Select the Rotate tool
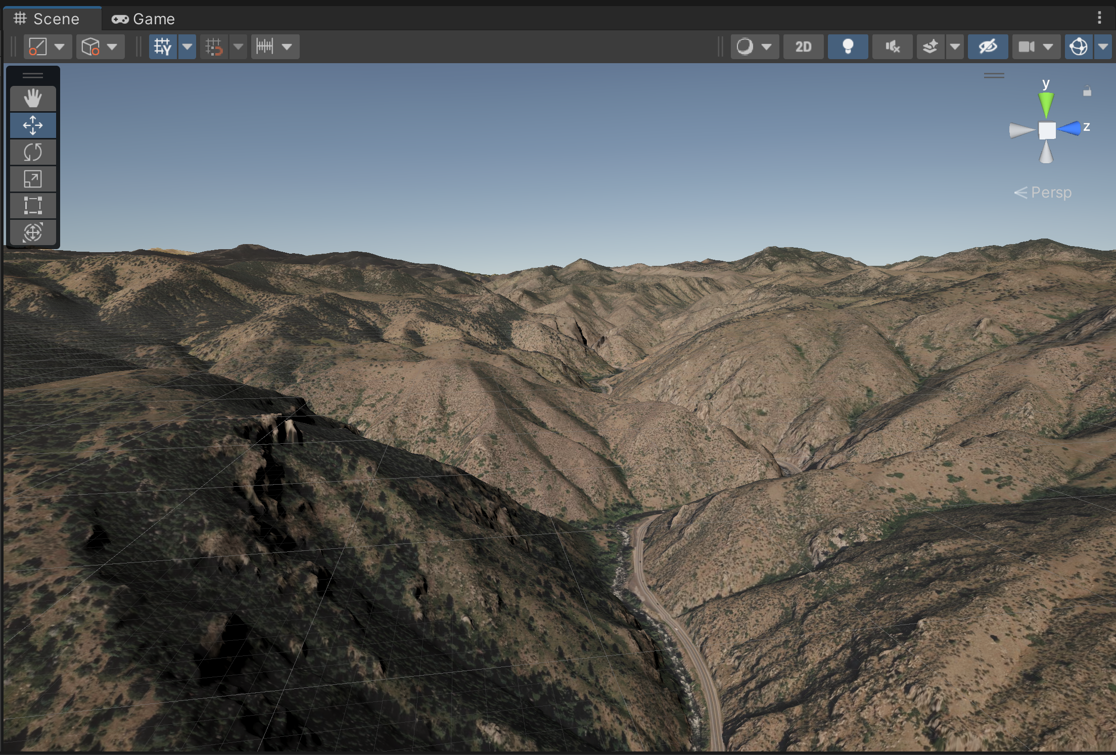The height and width of the screenshot is (755, 1116). (x=33, y=152)
